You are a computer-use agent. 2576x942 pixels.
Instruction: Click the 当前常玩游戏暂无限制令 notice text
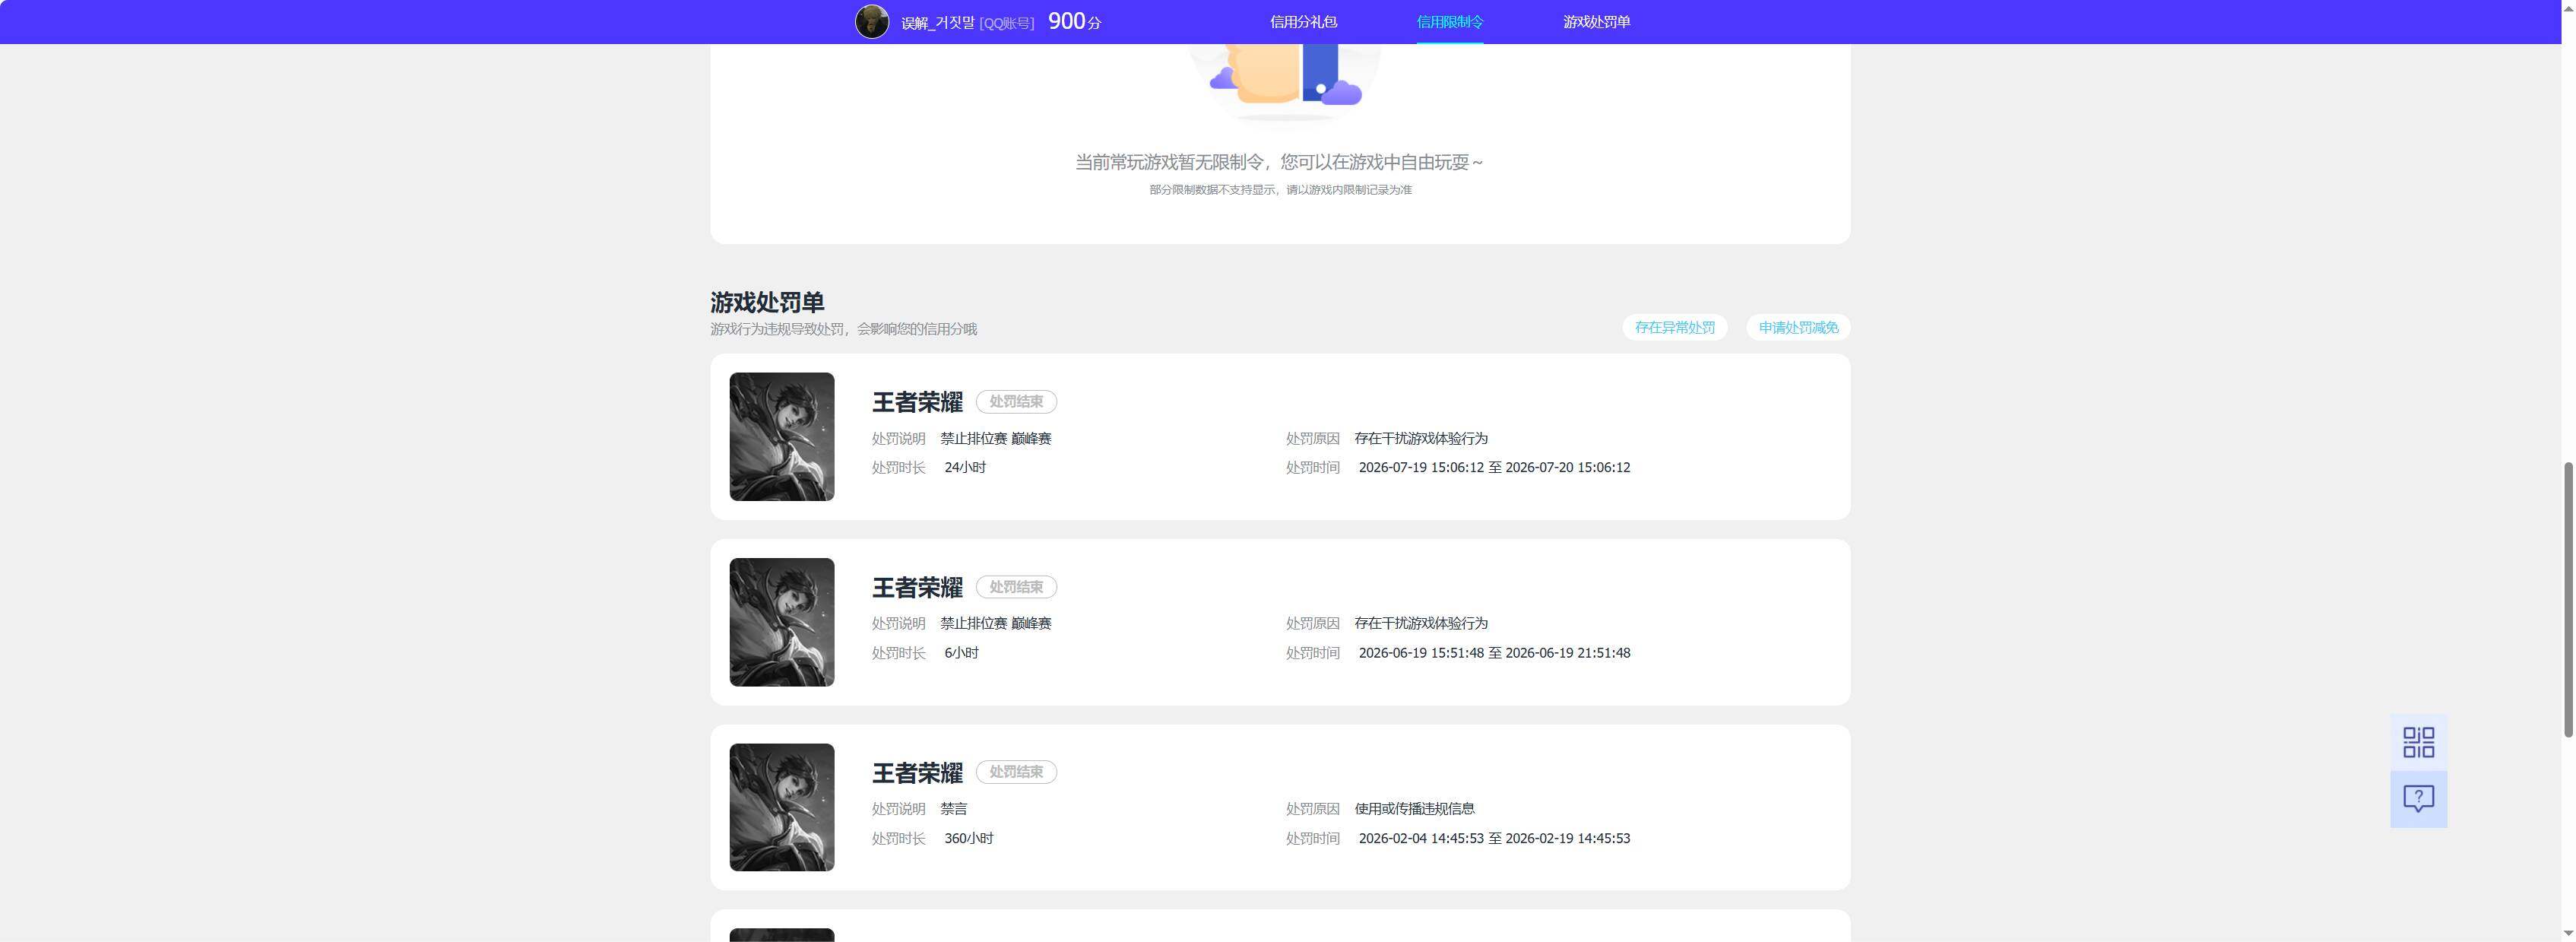1279,162
